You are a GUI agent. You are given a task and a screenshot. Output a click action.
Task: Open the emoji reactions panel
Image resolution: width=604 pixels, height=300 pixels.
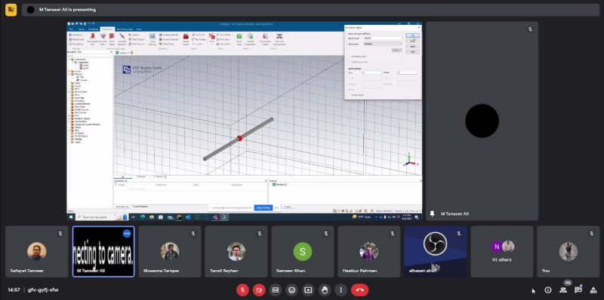pyautogui.click(x=291, y=290)
